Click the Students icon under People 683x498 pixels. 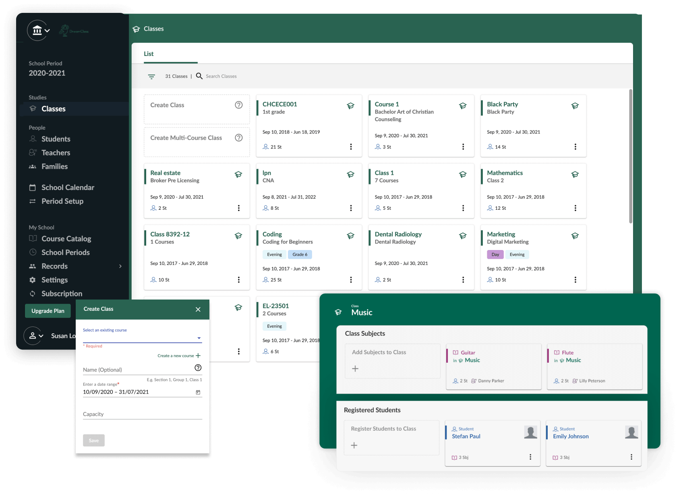coord(33,139)
